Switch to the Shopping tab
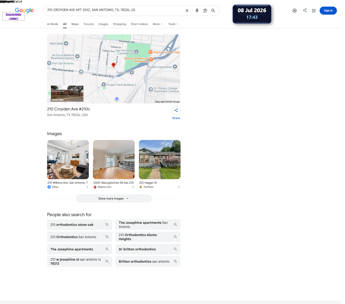 [x=120, y=24]
